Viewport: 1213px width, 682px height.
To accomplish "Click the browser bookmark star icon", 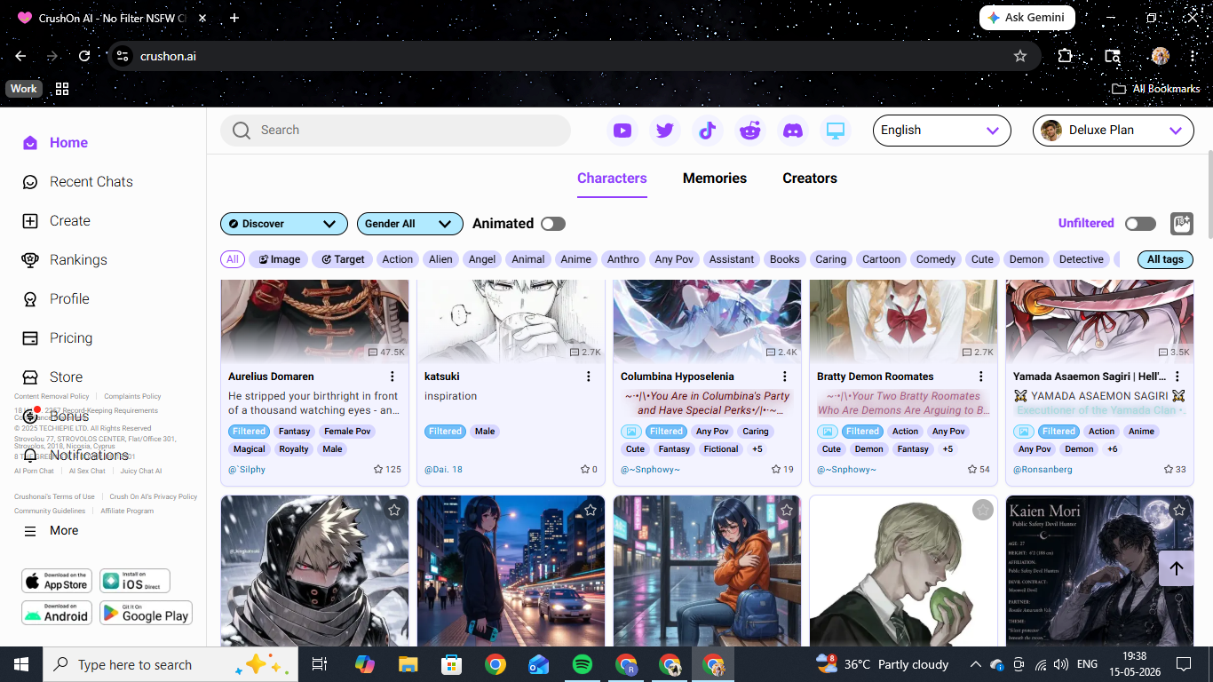I will coord(1020,56).
